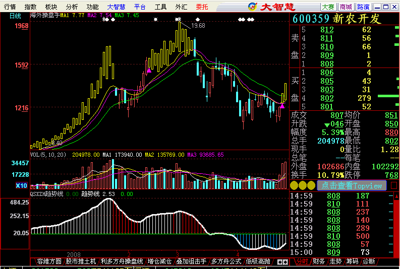Open the 大智慧 menu
Viewport: 400px width, 269px height.
pos(116,7)
